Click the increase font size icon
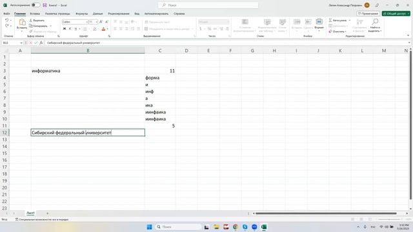Image resolution: width=413 pixels, height=232 pixels. pyautogui.click(x=101, y=22)
